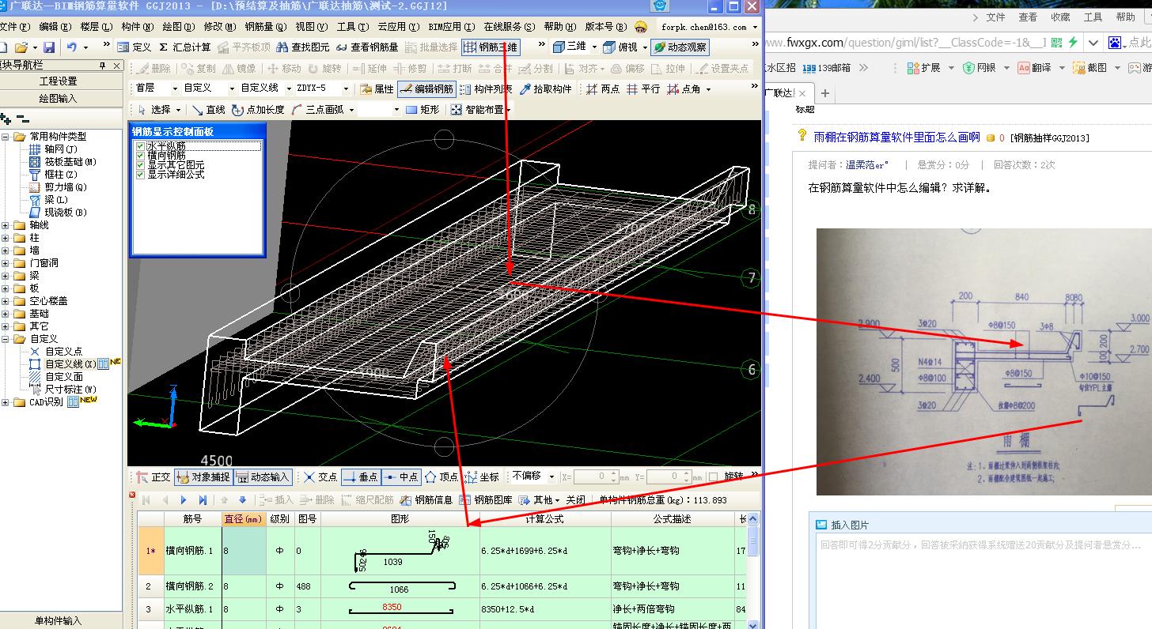Click the 汇总计算 sum calculation tool
The image size is (1152, 629).
186,47
